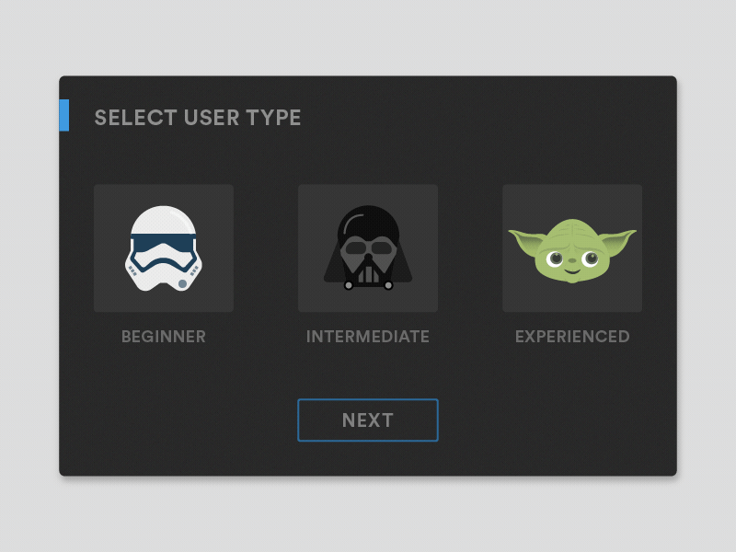Select the Experienced user type label
The image size is (736, 552).
[x=572, y=337]
